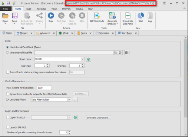Viewport: 188px width, 137px height.
Task: Expand the Data Filter Builder dropdown
Action: pos(69,100)
